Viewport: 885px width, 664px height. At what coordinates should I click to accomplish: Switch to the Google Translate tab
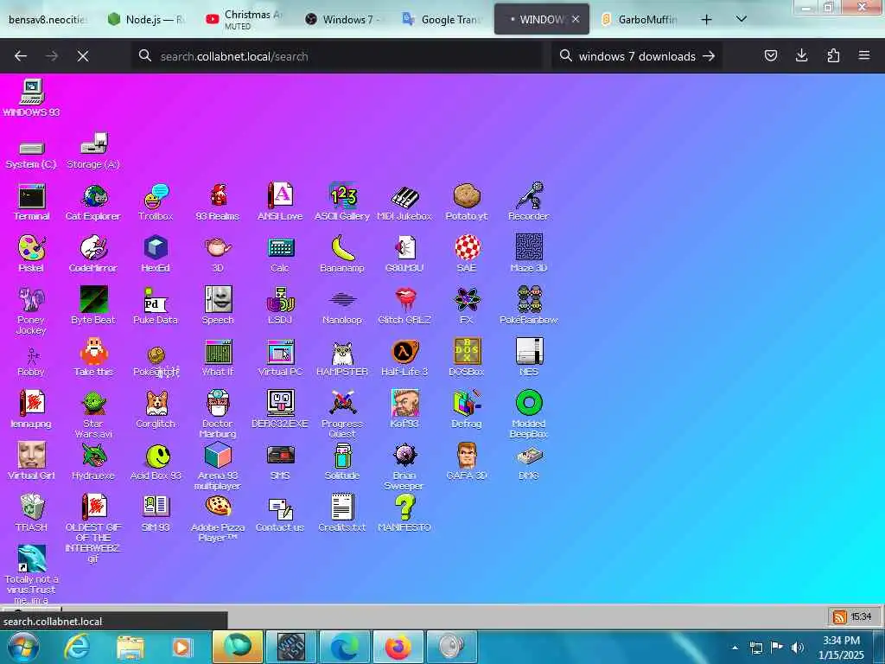pos(441,19)
